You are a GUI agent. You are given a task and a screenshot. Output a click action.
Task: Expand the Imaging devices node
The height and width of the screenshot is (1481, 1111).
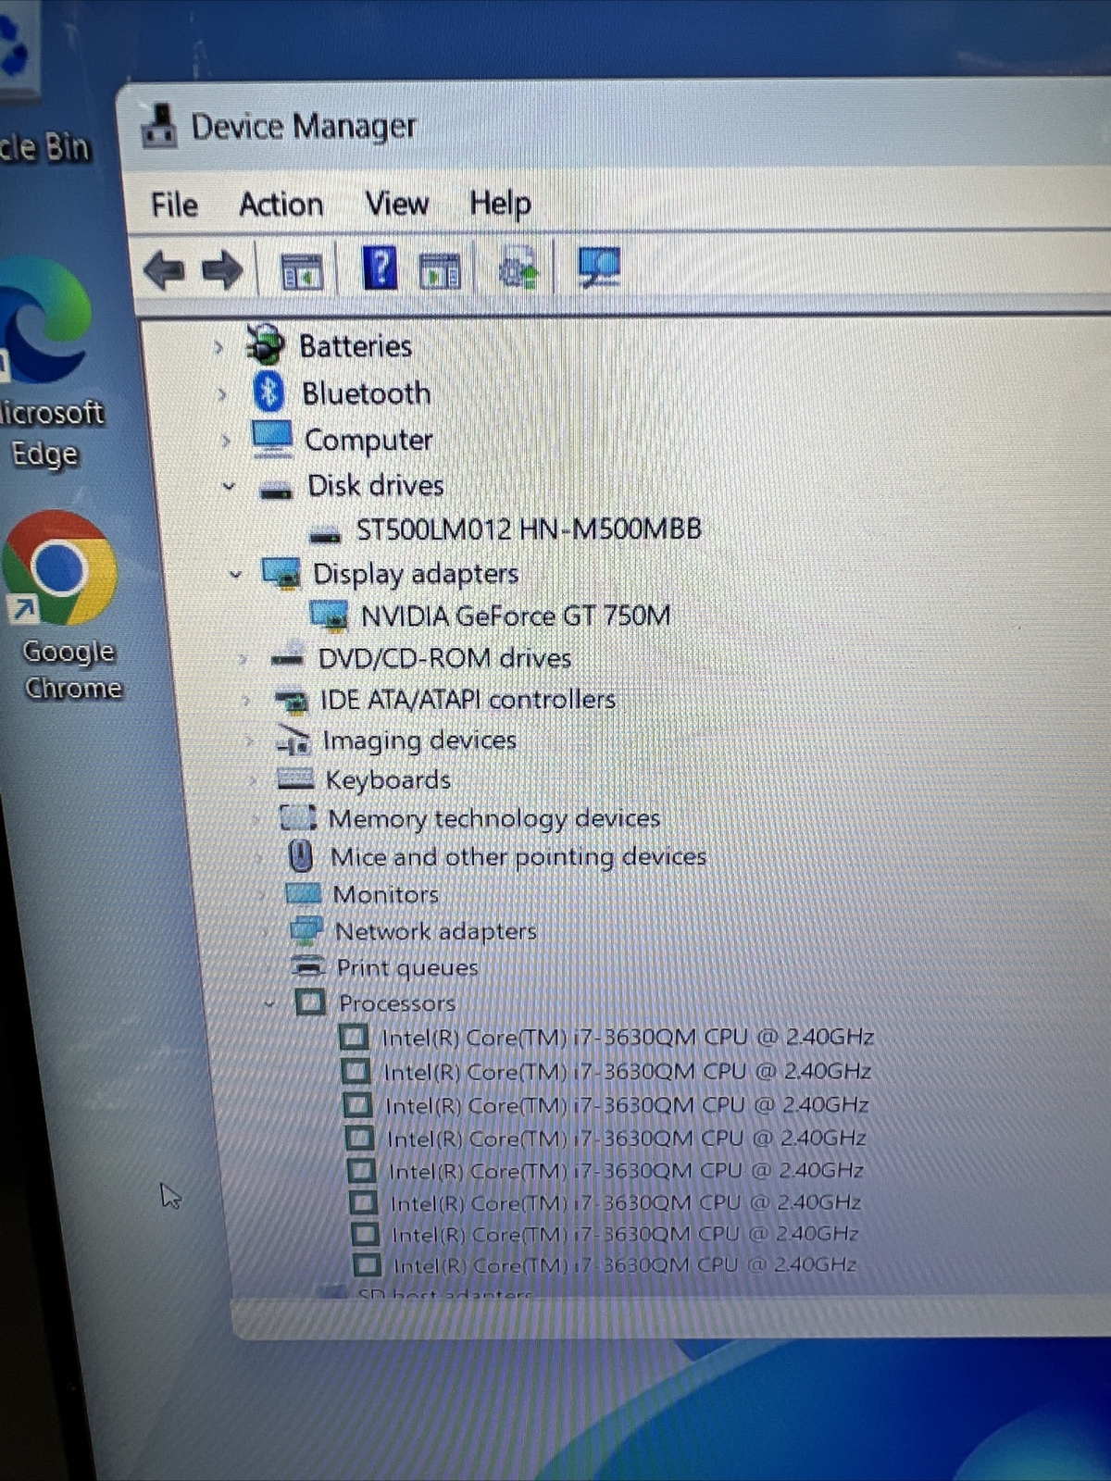click(x=248, y=740)
